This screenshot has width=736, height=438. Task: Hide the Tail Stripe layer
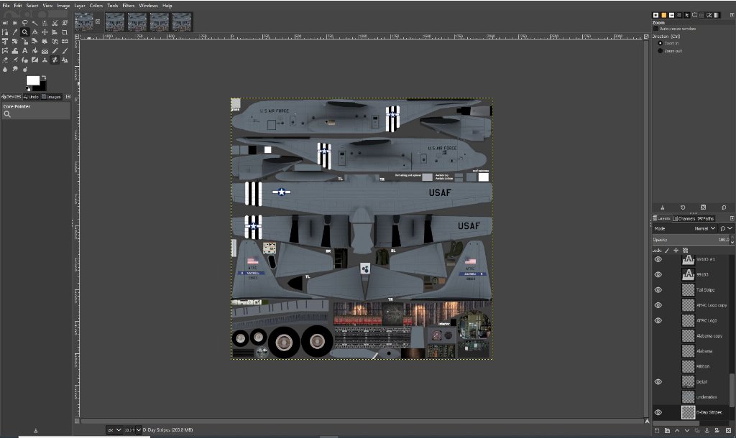coord(658,290)
